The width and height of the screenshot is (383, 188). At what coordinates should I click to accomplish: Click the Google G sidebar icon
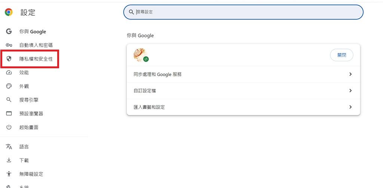pyautogui.click(x=9, y=32)
